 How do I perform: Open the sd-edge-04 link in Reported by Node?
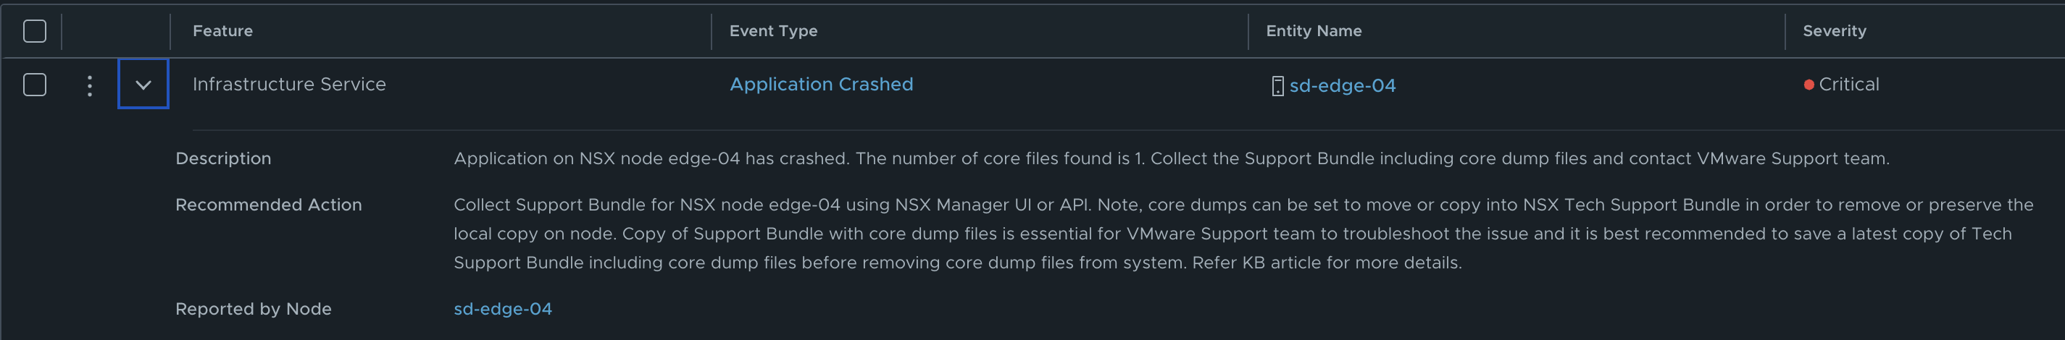pyautogui.click(x=503, y=309)
